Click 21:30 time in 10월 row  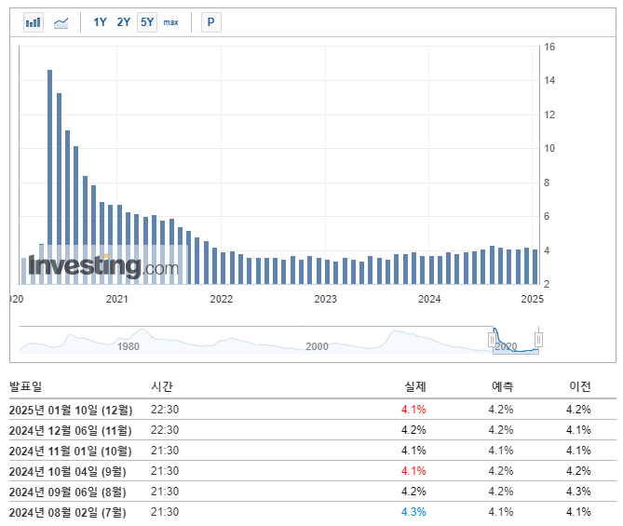[x=165, y=451]
